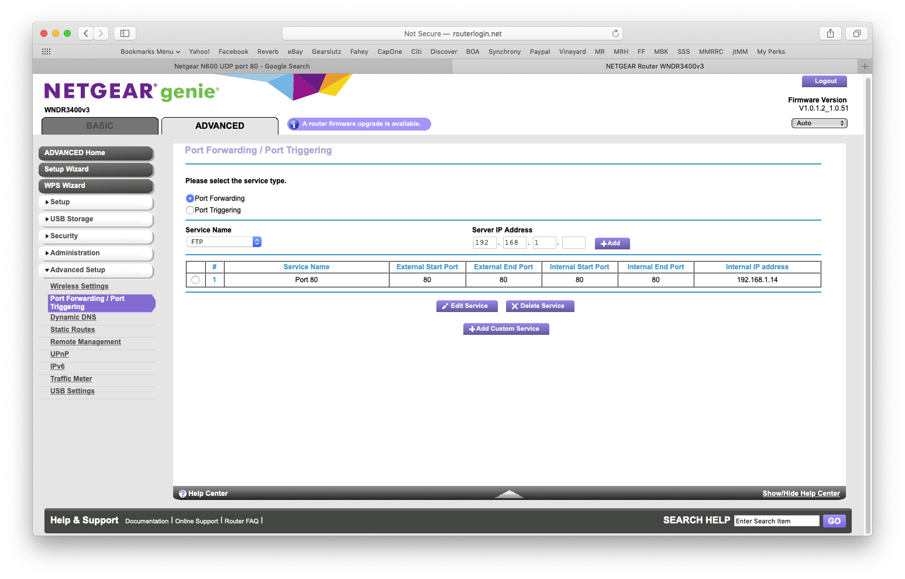
Task: Show all tabs overview icon
Action: coord(856,33)
